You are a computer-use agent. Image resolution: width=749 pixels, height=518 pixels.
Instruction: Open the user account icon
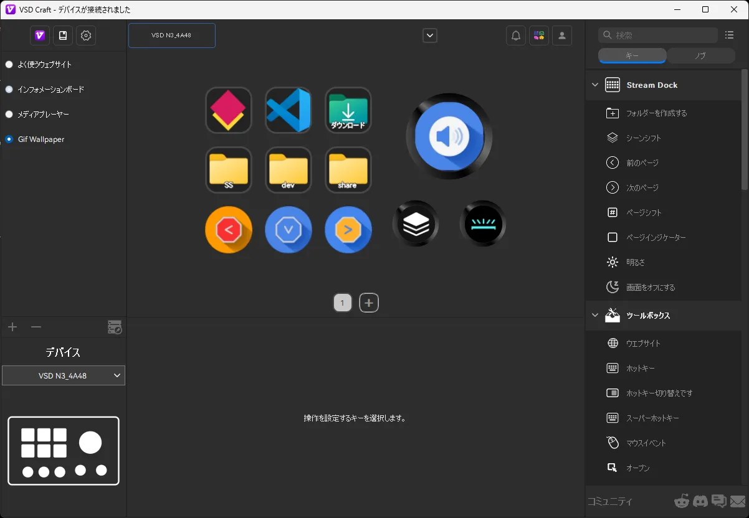[x=562, y=35]
